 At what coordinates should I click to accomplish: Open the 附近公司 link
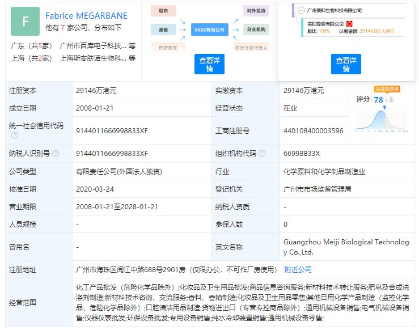coord(298,269)
